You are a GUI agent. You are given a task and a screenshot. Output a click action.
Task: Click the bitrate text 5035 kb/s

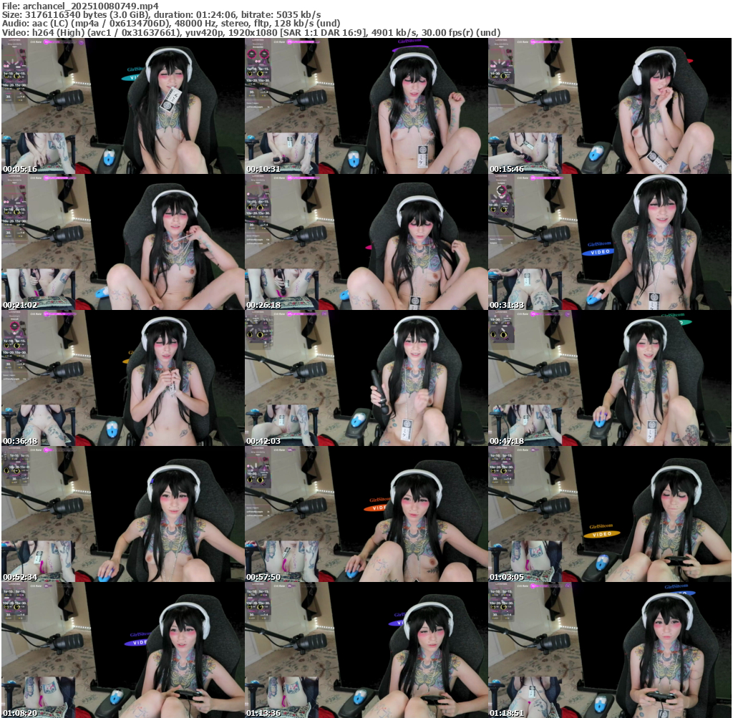298,14
